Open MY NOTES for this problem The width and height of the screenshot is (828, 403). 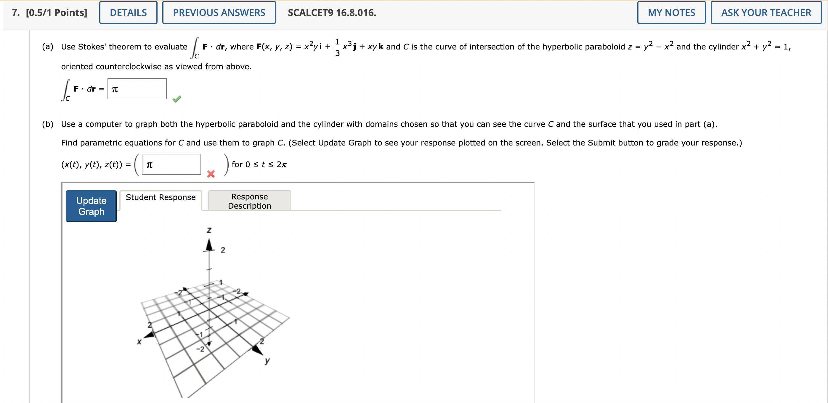(x=671, y=12)
